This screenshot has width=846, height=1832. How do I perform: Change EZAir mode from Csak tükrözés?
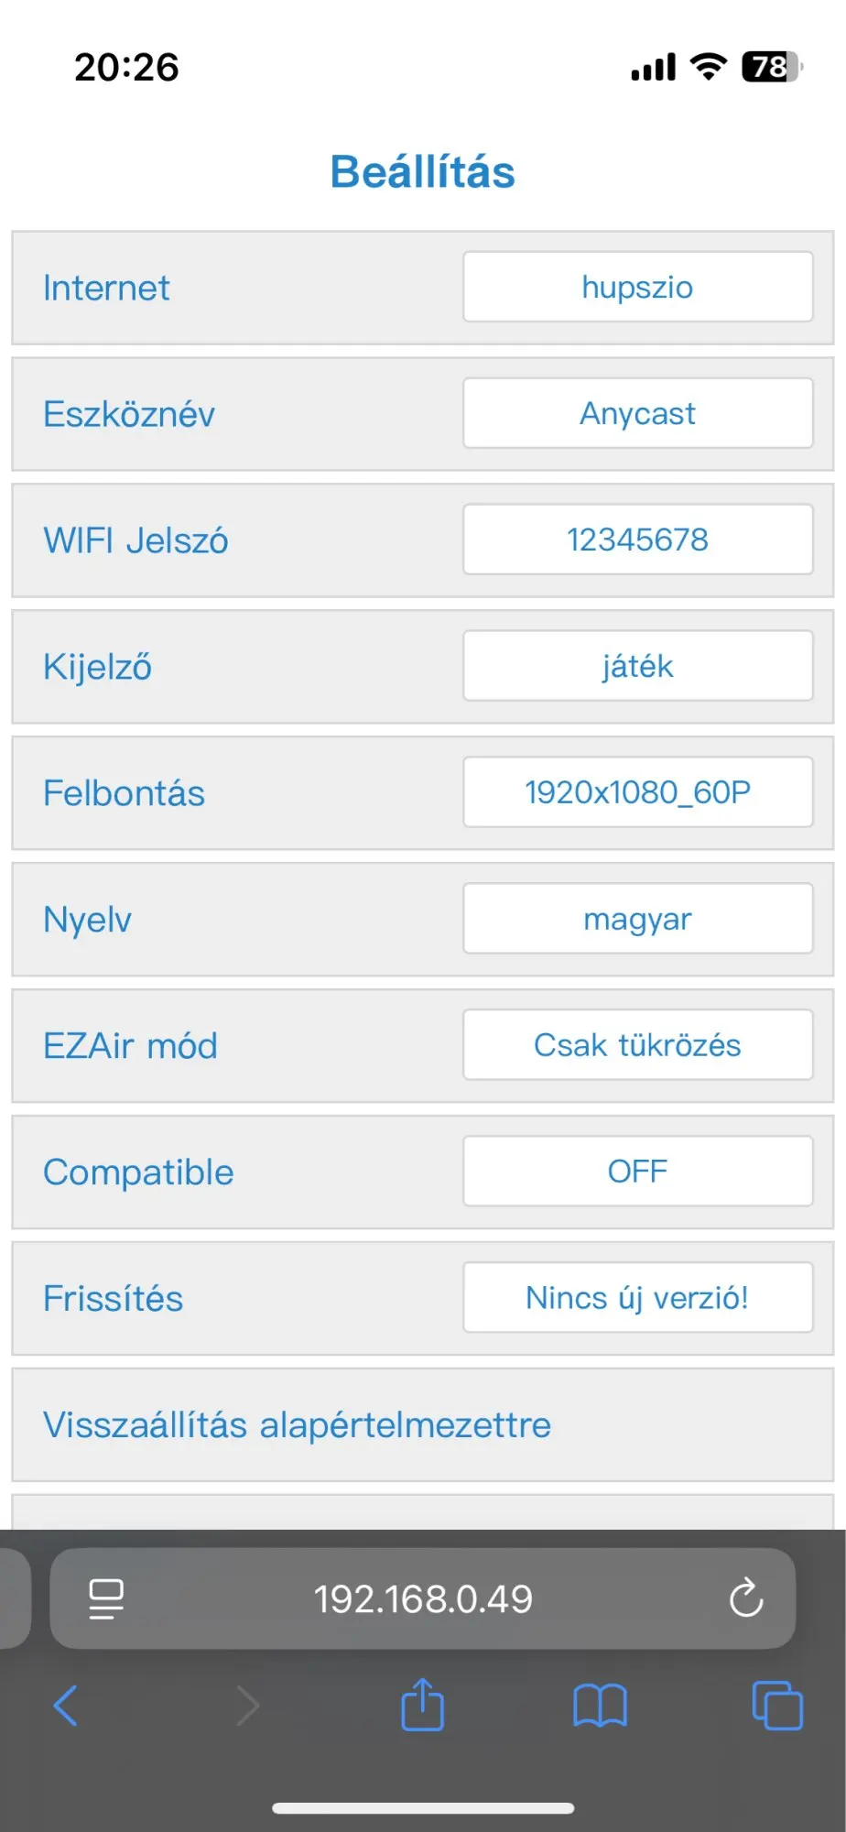click(x=638, y=1045)
